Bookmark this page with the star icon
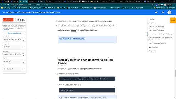This screenshot has width=176, height=99. [152, 5]
